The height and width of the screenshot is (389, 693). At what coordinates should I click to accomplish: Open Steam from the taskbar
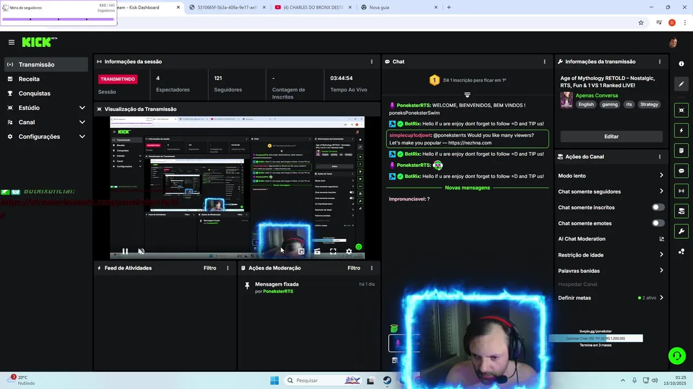click(x=387, y=380)
